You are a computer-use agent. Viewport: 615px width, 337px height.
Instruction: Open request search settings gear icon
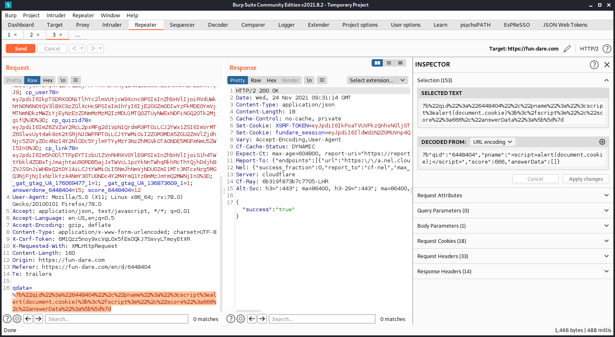pos(17,319)
